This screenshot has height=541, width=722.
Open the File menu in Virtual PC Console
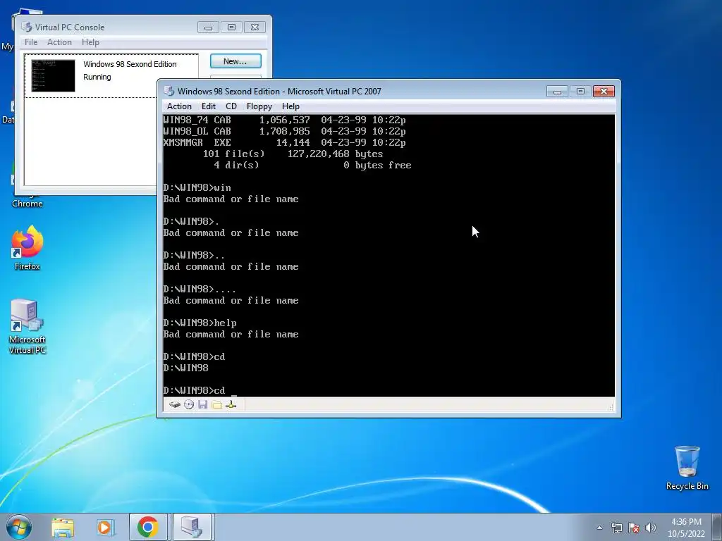point(31,42)
